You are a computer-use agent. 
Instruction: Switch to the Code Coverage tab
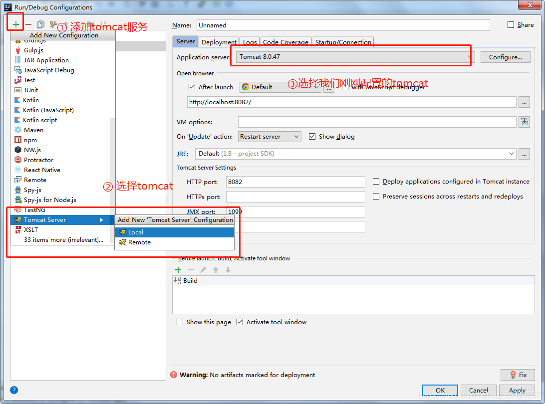point(285,42)
